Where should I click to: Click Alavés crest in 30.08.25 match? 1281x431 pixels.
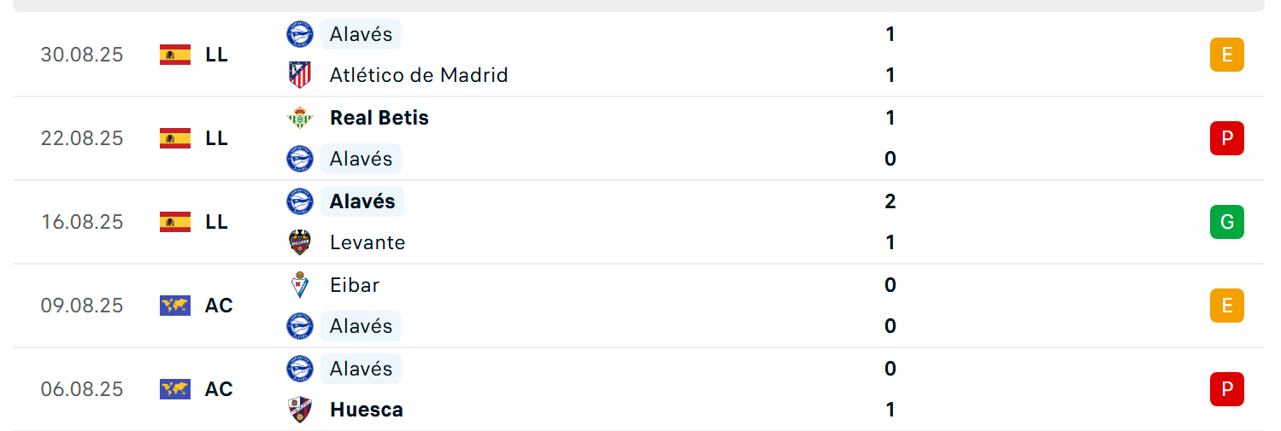pyautogui.click(x=300, y=34)
